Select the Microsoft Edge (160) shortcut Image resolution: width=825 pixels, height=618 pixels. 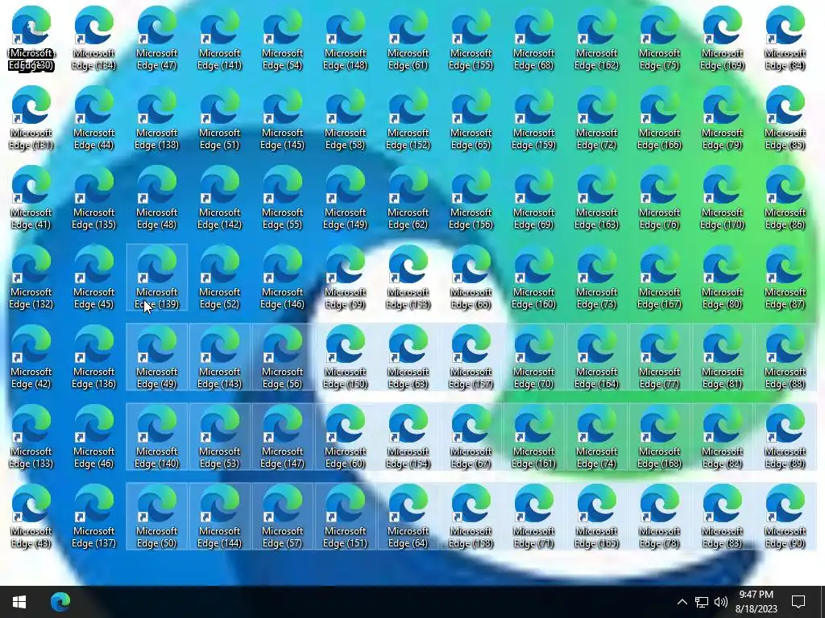(x=534, y=277)
